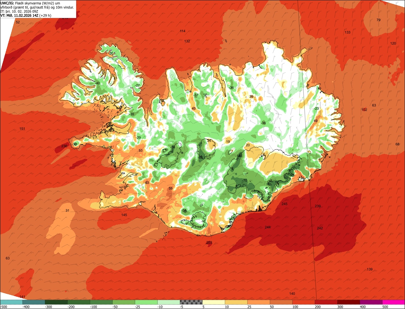Click the crimson legend swatch labeled 200
The height and width of the screenshot is (309, 405).
click(326, 302)
